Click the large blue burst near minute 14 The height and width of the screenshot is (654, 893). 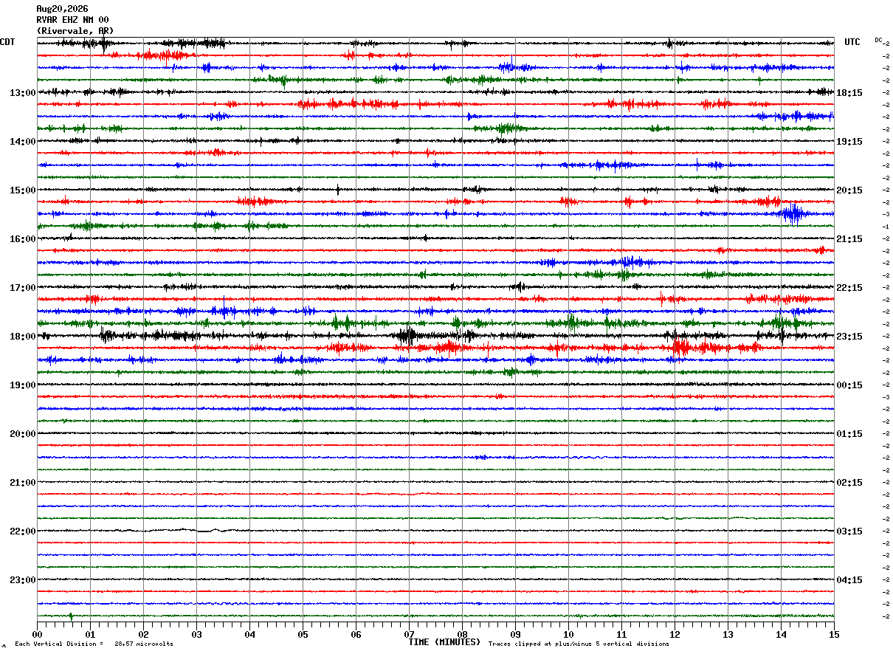tap(793, 214)
